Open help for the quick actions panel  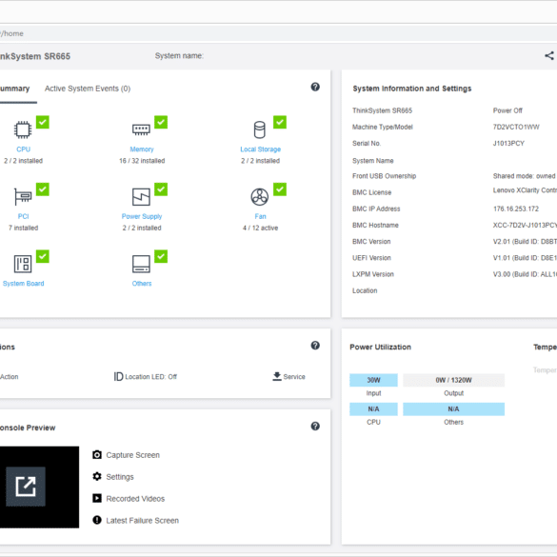point(315,346)
